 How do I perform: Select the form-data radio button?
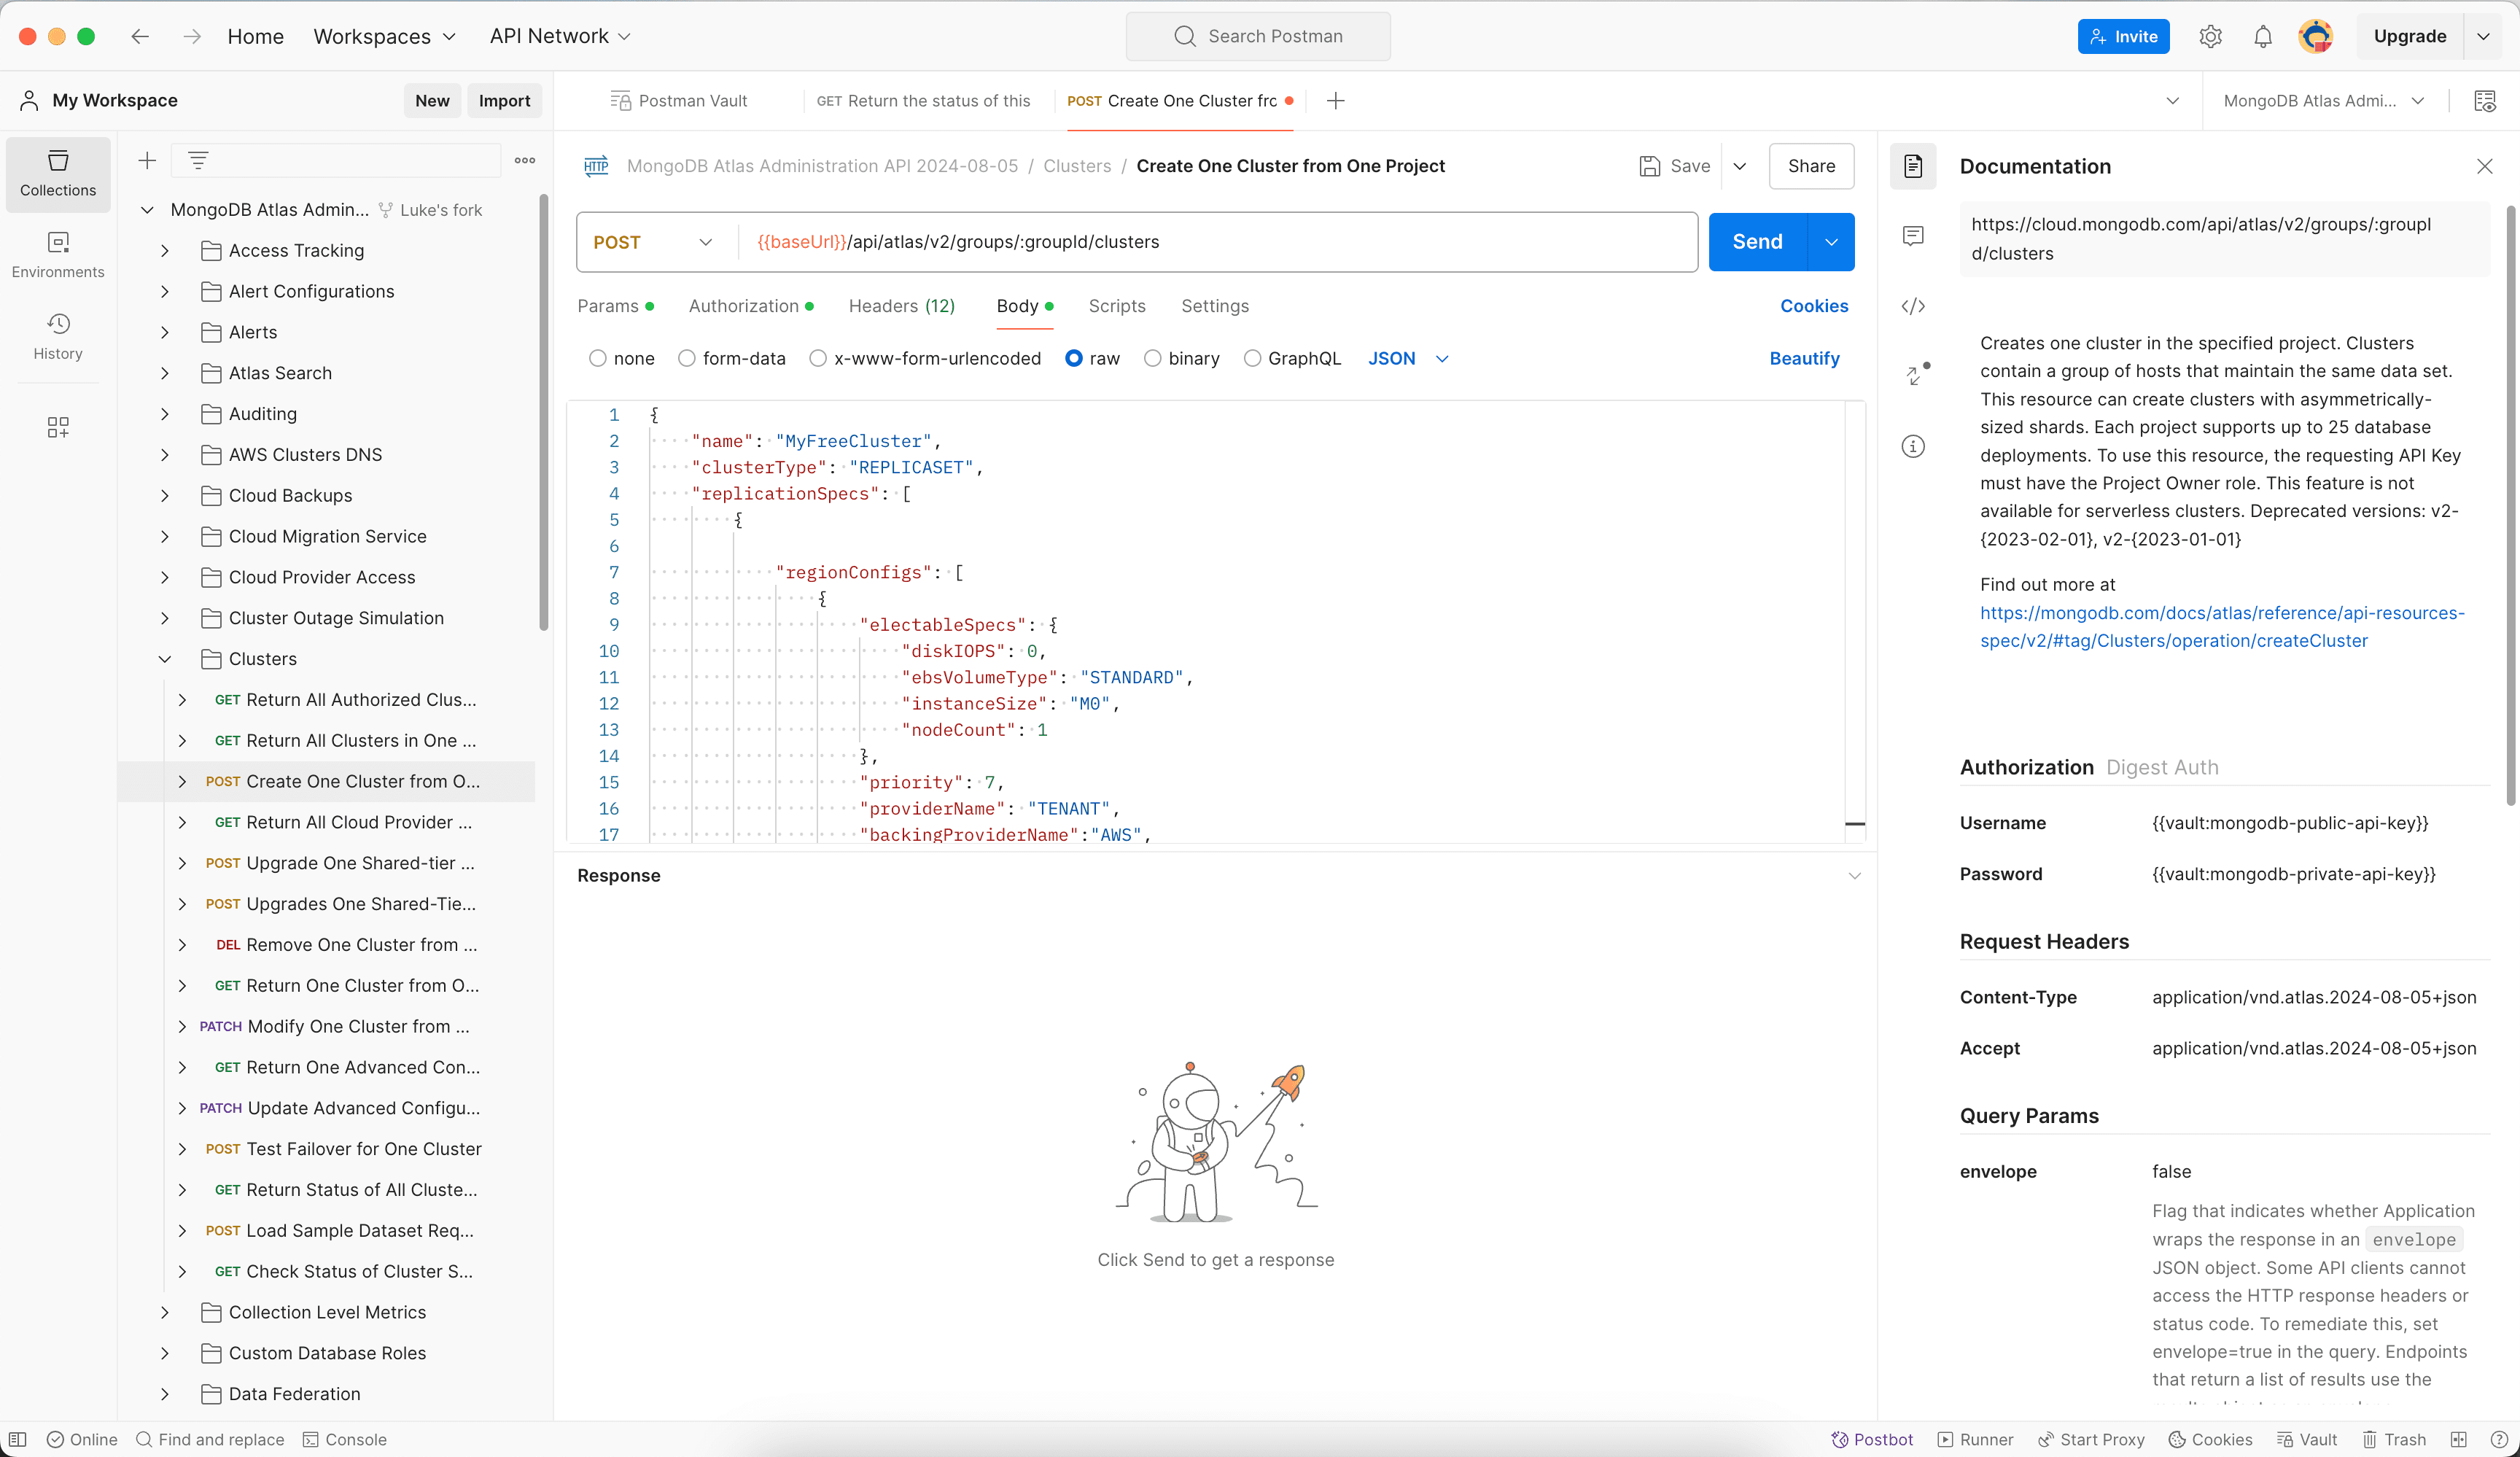pos(687,357)
